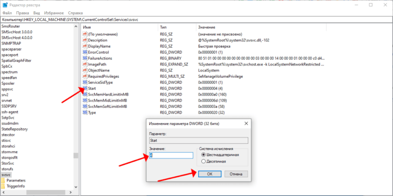Click the registry path address bar
The height and width of the screenshot is (196, 393).
(x=196, y=19)
